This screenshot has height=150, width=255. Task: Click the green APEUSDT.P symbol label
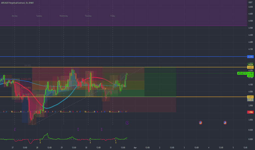(242, 73)
